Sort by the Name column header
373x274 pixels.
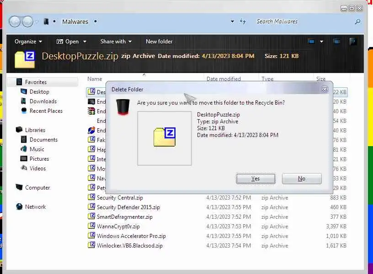(95, 79)
